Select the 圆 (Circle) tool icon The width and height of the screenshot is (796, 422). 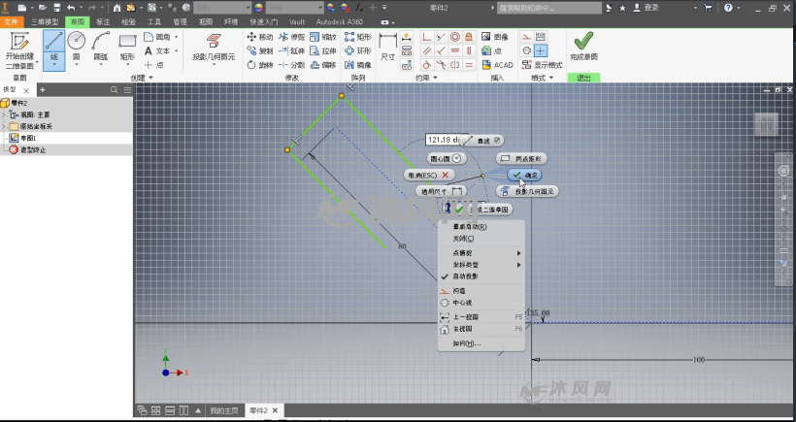coord(76,41)
